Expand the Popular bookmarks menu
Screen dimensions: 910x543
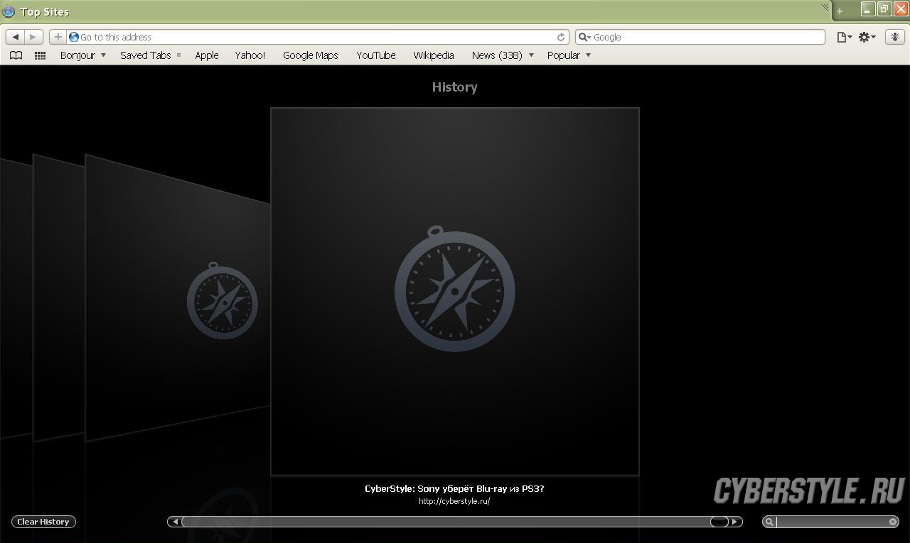click(x=569, y=55)
